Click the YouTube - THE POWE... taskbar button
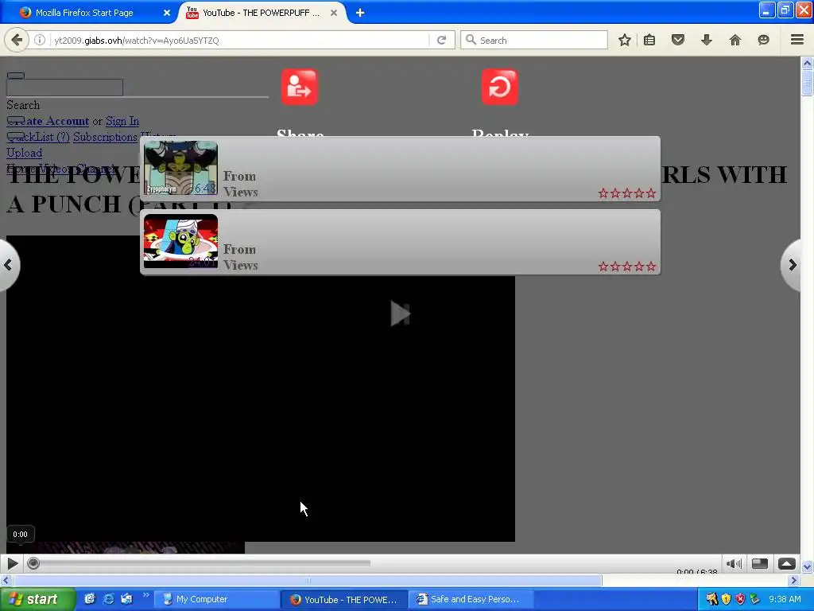The height and width of the screenshot is (611, 814). click(x=344, y=599)
